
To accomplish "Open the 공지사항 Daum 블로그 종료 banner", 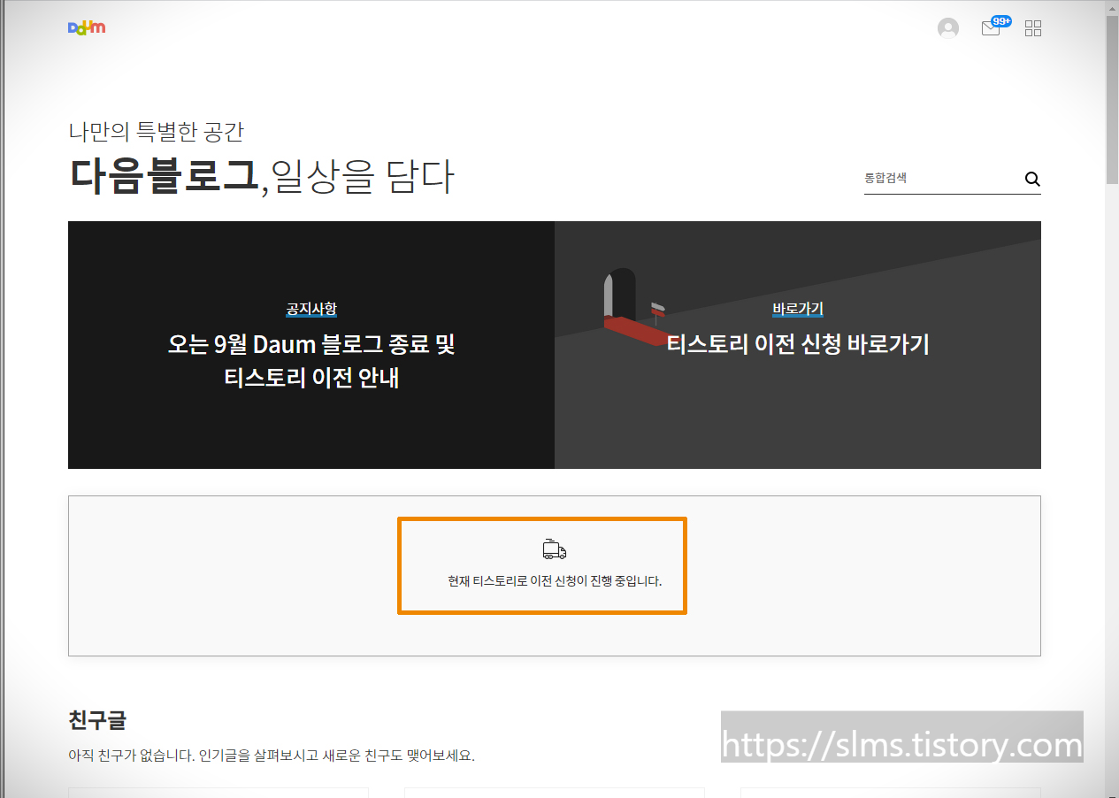I will (311, 345).
